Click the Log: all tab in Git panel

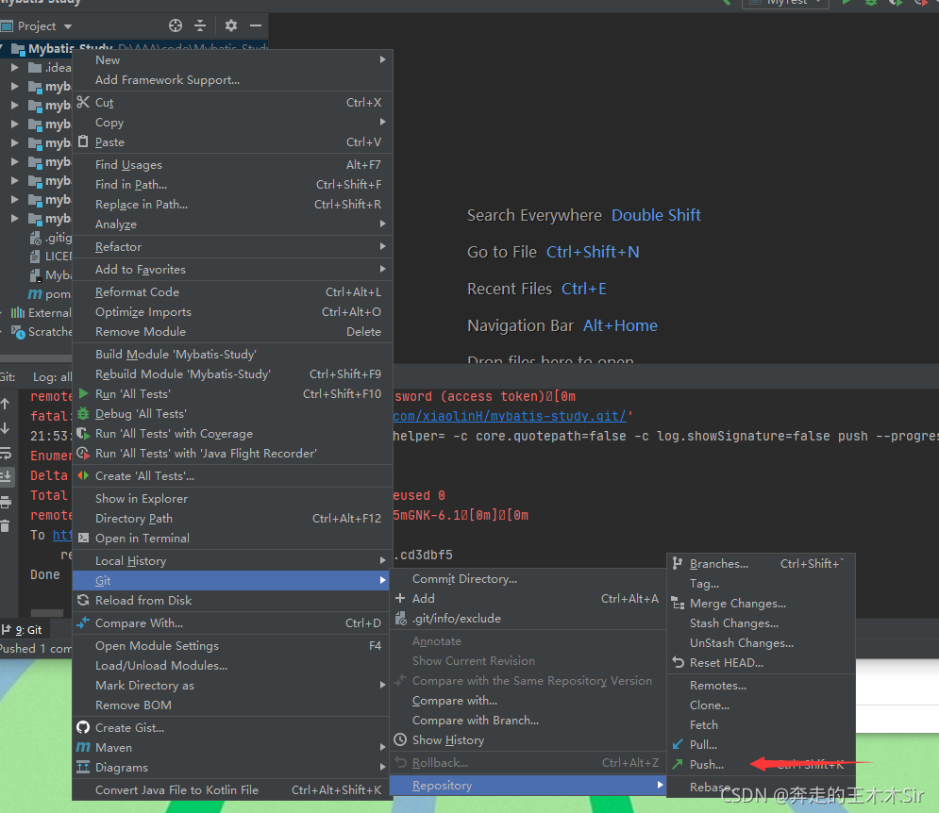(52, 377)
